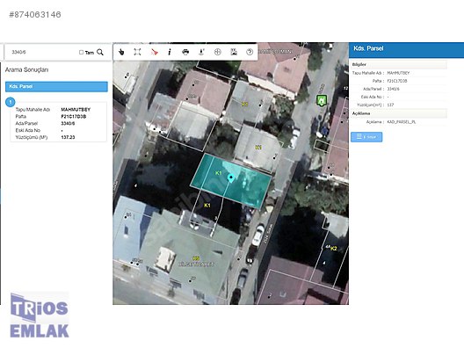Select the location pin tool in toolbar
Viewport: 464px width, 348px height.
click(201, 52)
